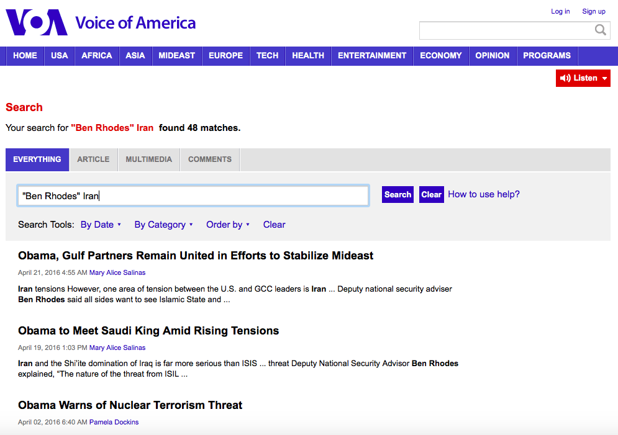Open the By Category filter dropdown

point(163,225)
